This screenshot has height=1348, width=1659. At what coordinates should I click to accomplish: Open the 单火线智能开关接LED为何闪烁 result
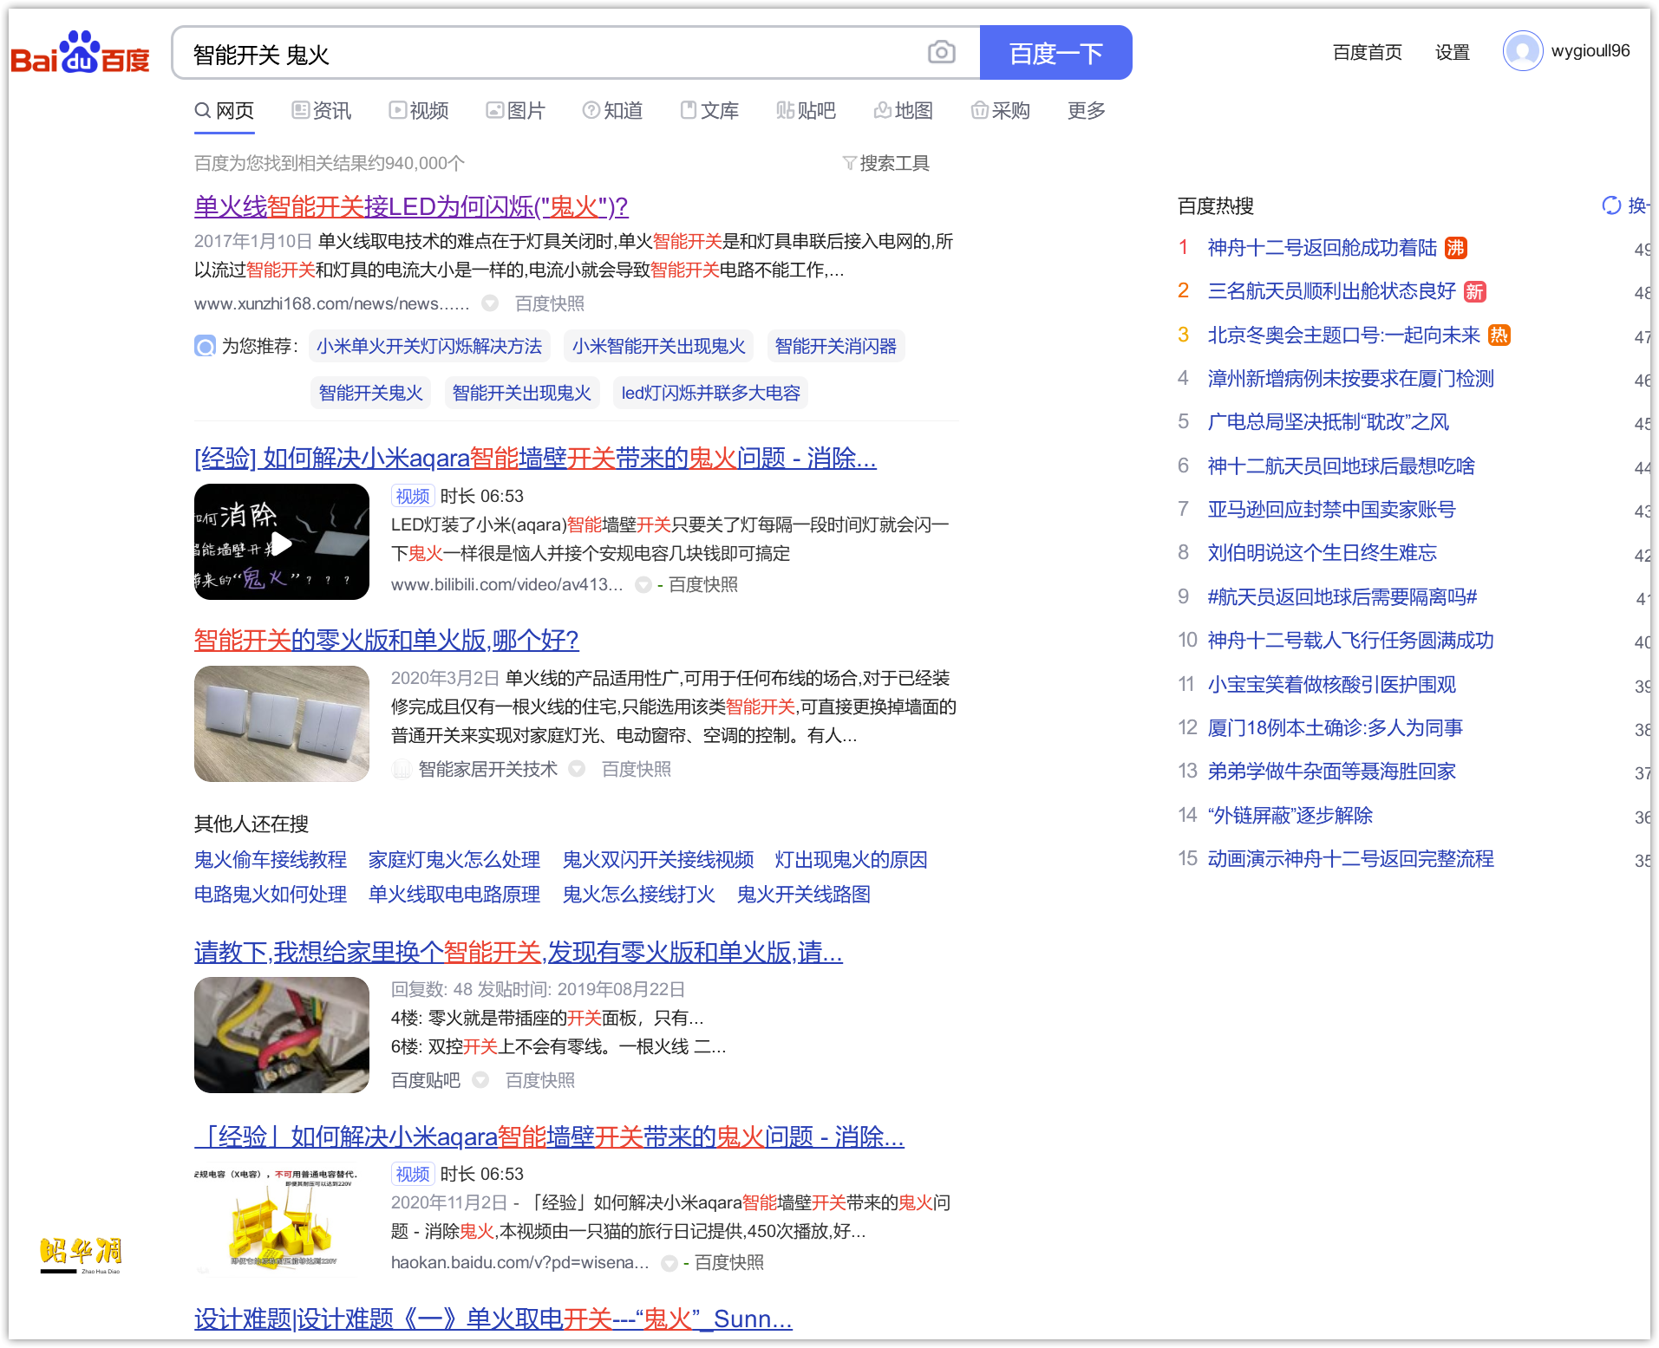pyautogui.click(x=411, y=207)
